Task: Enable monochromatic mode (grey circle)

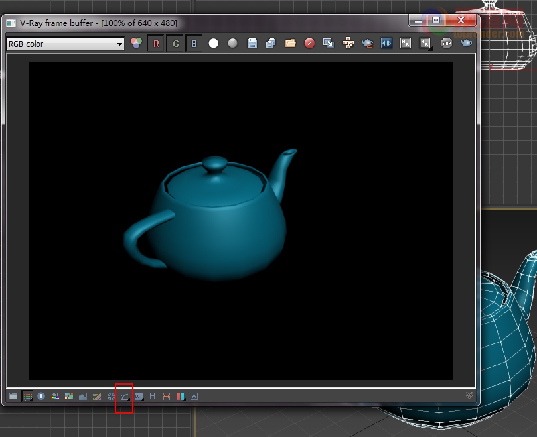Action: tap(232, 44)
